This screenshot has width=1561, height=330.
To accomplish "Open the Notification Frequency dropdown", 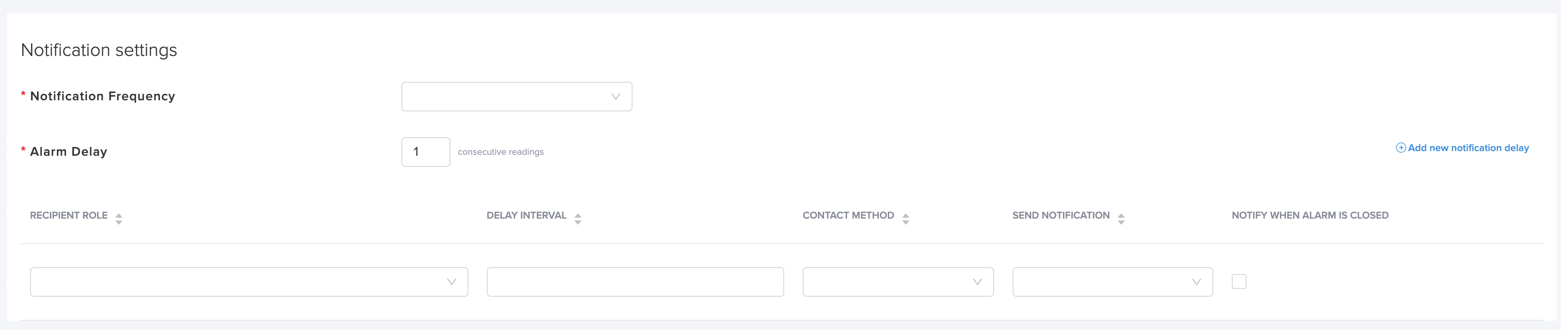I will point(517,97).
